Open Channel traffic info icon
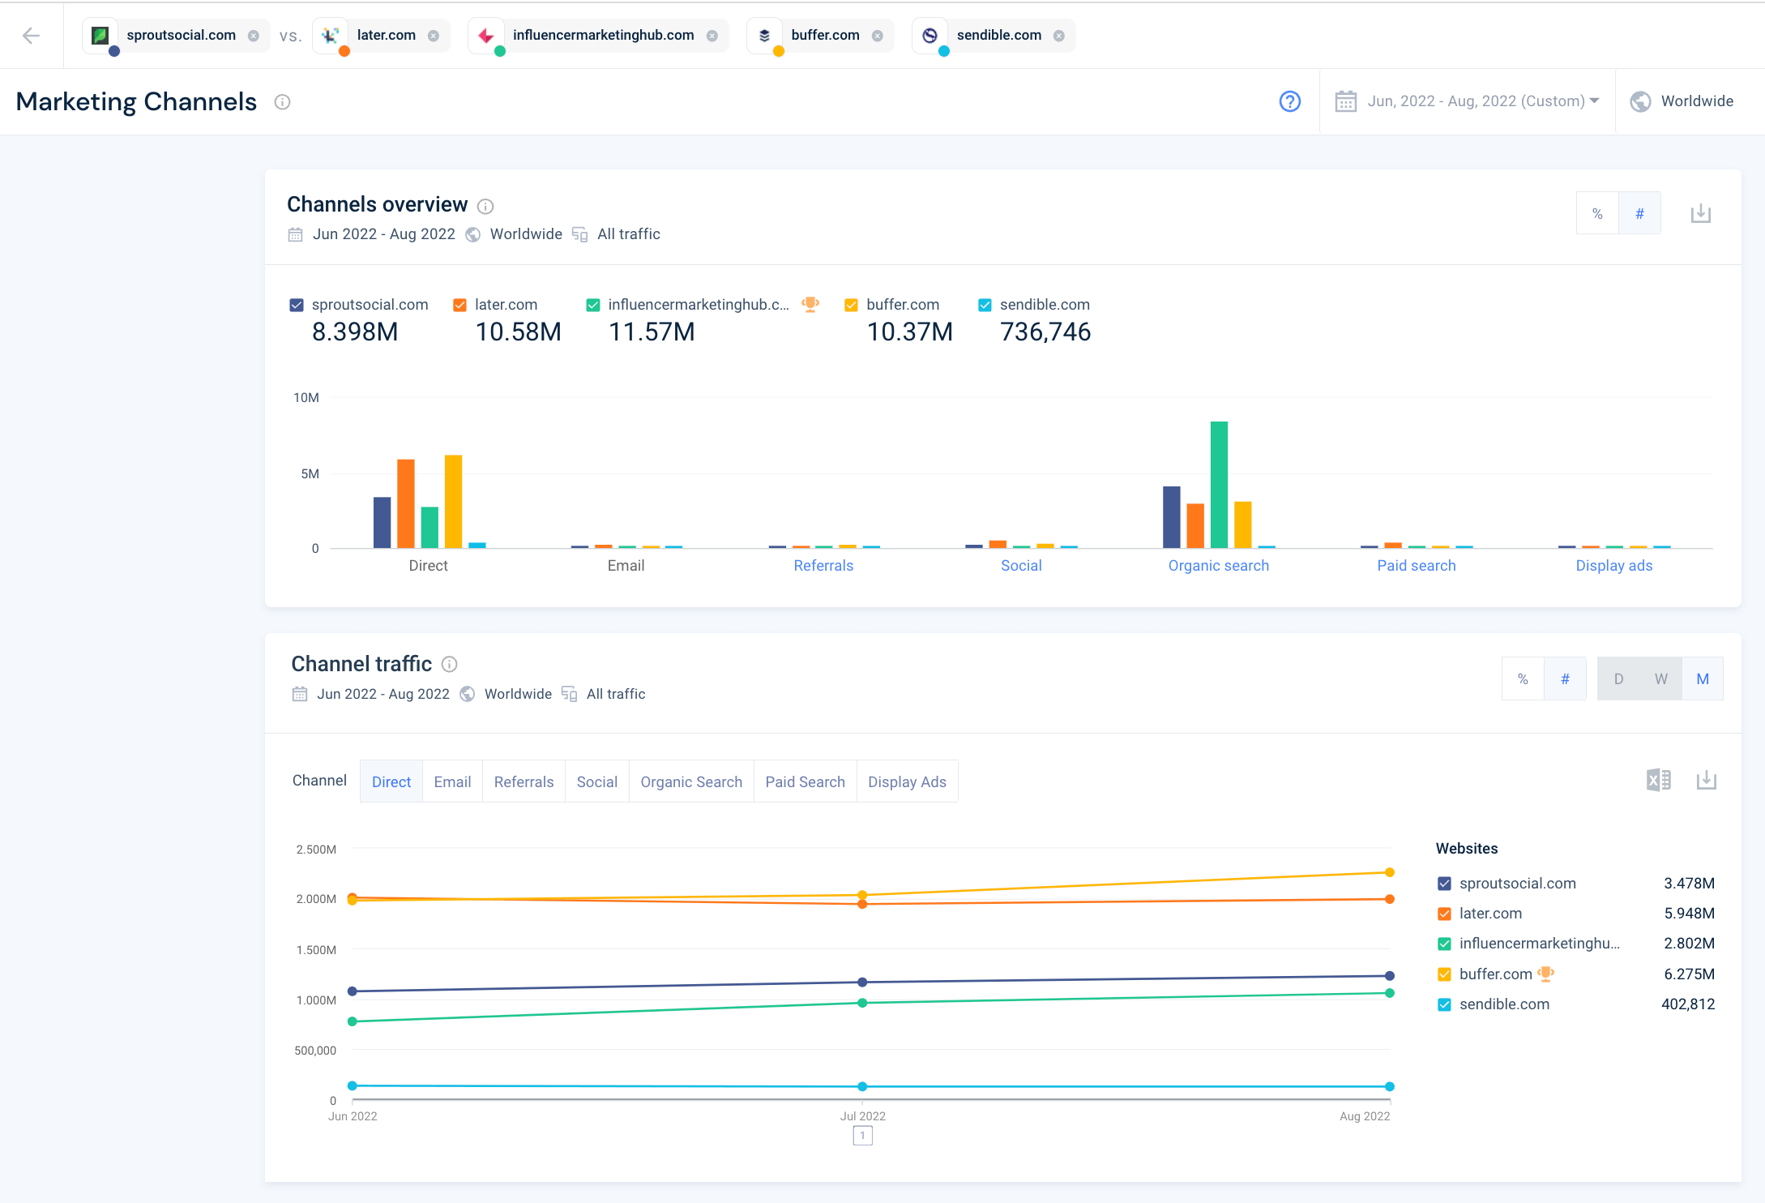1765x1203 pixels. coord(450,665)
